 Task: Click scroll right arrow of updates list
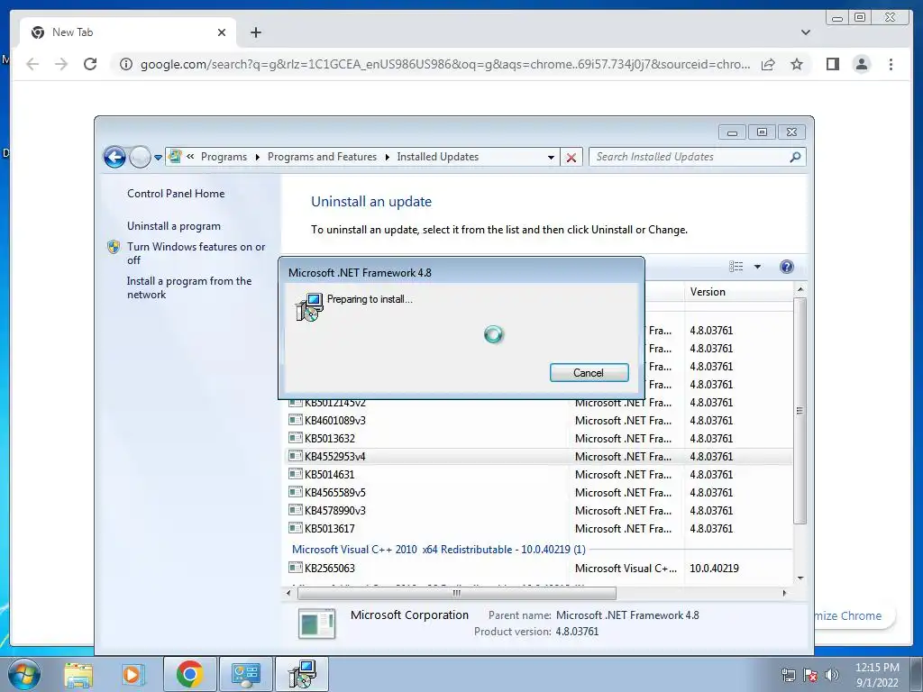pyautogui.click(x=784, y=593)
